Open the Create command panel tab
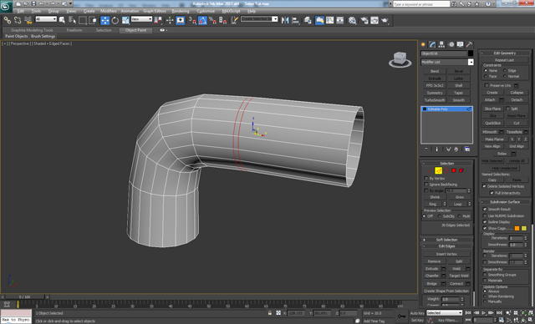 pyautogui.click(x=424, y=44)
